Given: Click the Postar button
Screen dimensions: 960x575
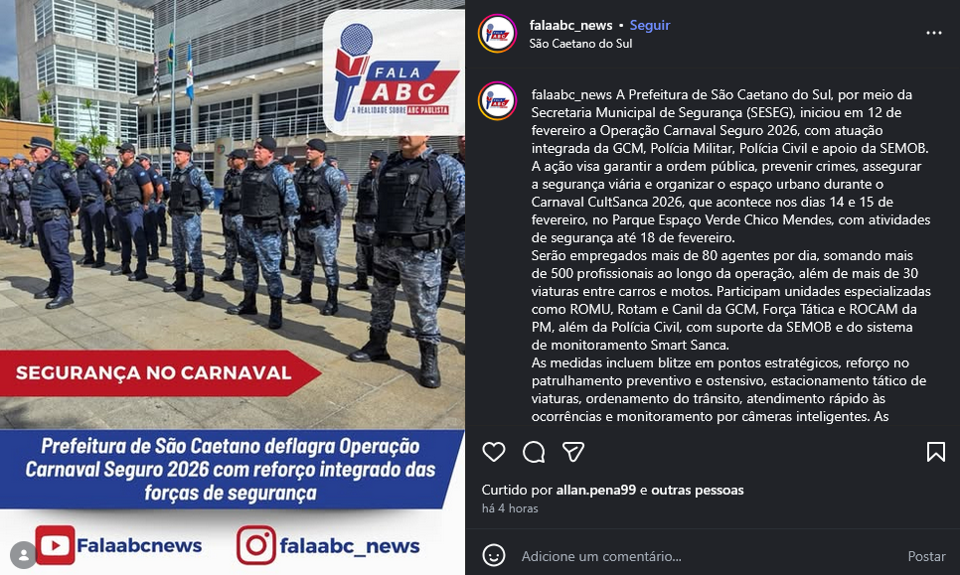Looking at the screenshot, I should 926,556.
